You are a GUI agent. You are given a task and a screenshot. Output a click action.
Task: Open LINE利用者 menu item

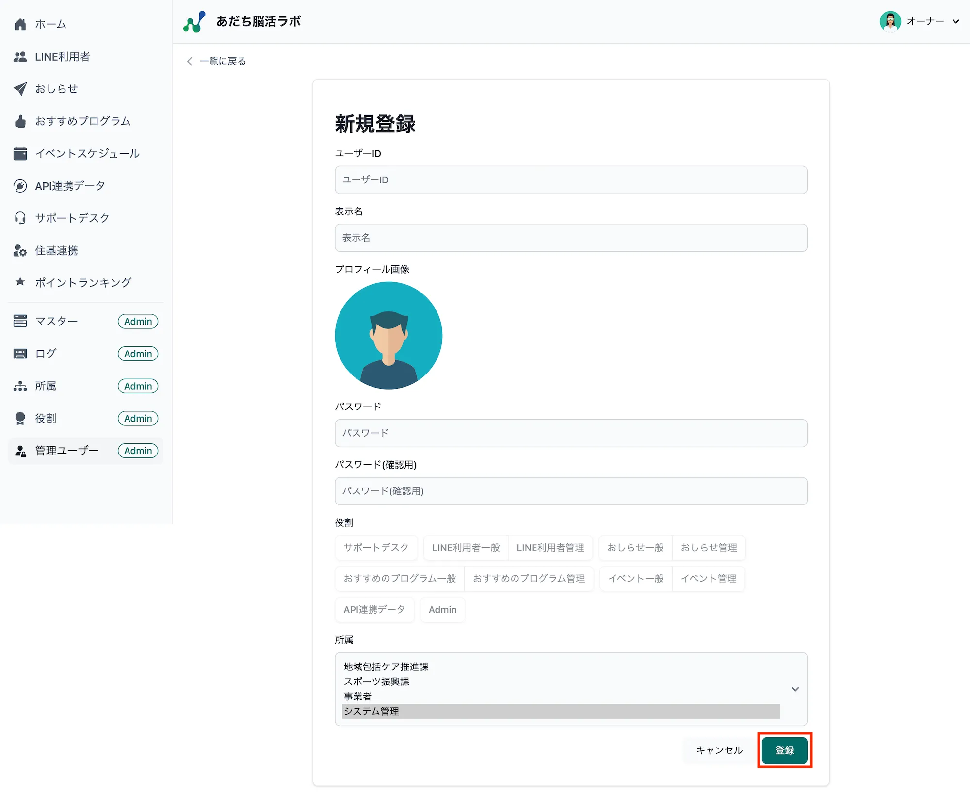pyautogui.click(x=86, y=57)
